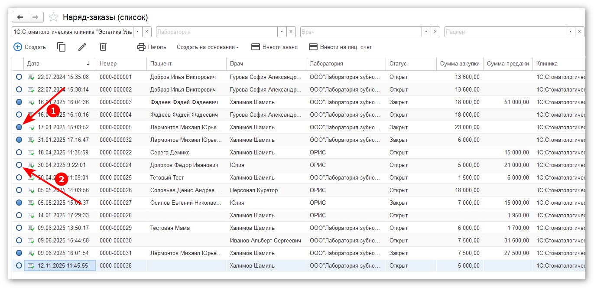
Task: Click the trash delete icon
Action: (x=103, y=47)
